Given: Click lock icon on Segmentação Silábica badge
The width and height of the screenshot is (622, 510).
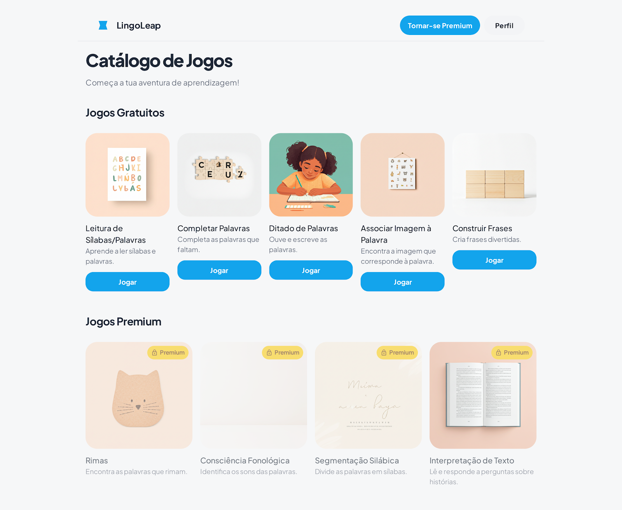Looking at the screenshot, I should click(x=384, y=353).
